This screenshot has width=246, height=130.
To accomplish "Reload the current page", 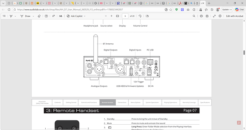I will 9,10.
